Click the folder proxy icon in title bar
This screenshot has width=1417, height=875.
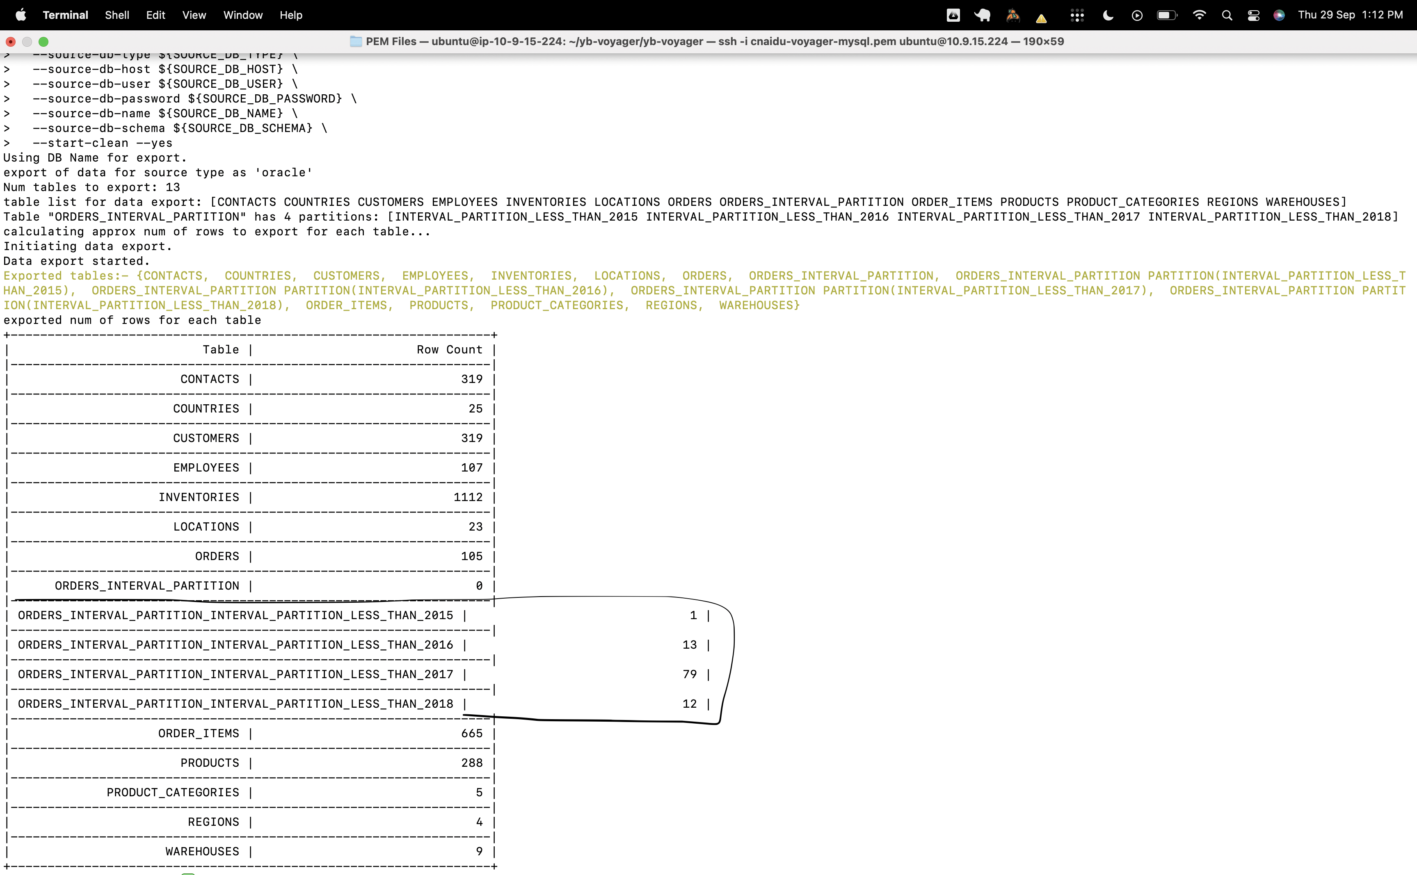click(x=356, y=41)
